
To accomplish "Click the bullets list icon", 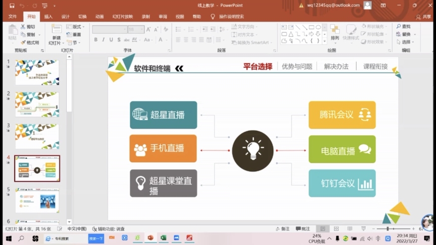I will pos(178,29).
